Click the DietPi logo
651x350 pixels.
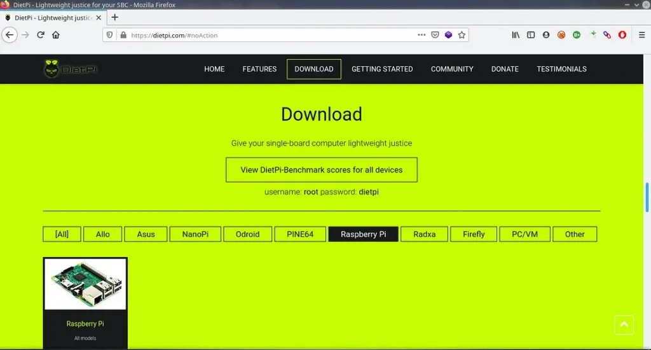[70, 69]
